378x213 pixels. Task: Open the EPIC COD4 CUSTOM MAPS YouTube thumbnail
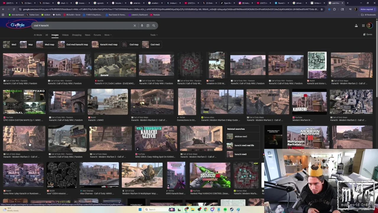(x=24, y=102)
